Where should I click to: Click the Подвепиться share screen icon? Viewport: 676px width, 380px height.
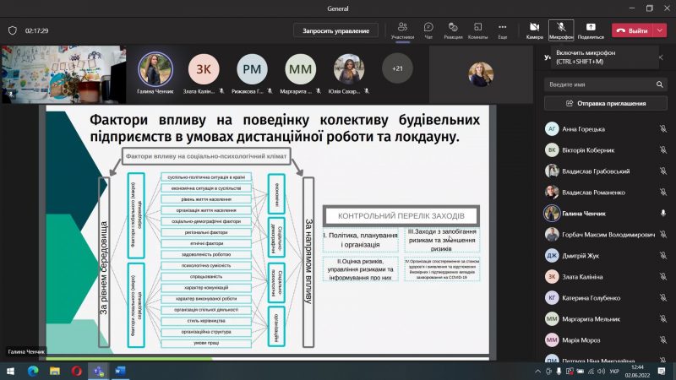[591, 30]
